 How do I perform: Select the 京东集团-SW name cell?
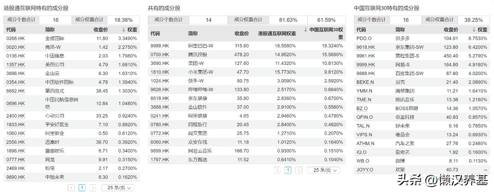pos(409,47)
